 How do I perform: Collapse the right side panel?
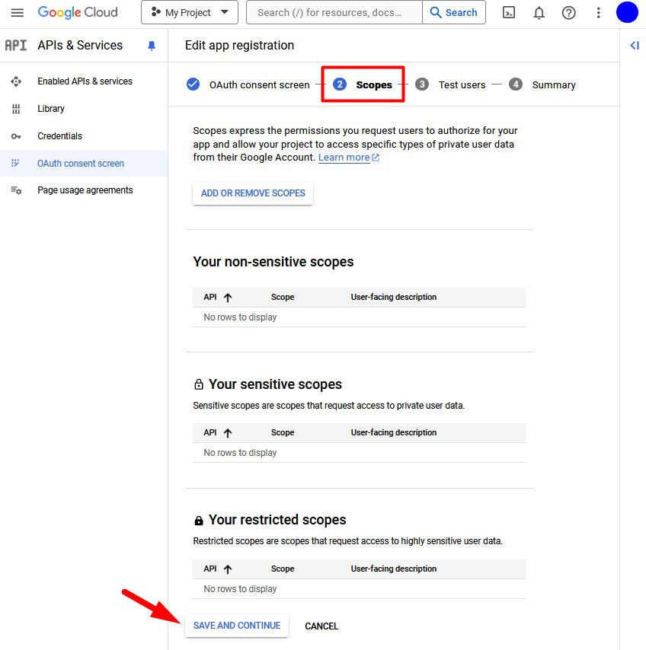pos(635,45)
